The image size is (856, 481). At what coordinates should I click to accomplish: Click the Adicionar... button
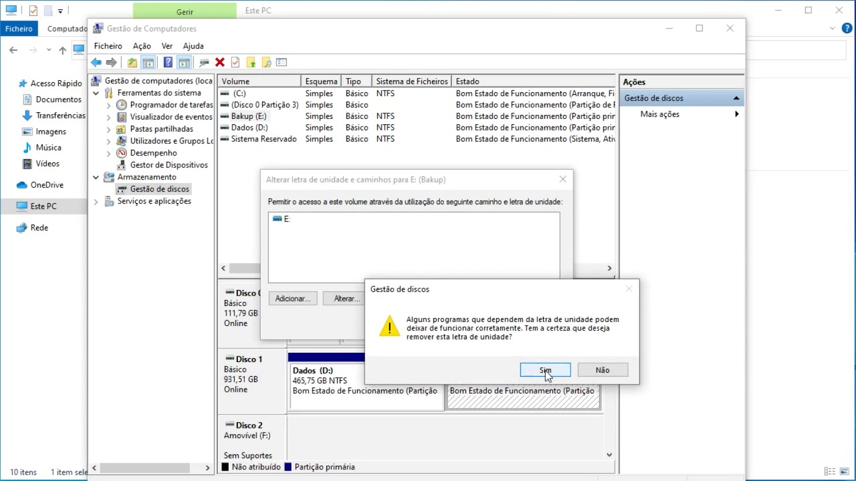tap(293, 299)
